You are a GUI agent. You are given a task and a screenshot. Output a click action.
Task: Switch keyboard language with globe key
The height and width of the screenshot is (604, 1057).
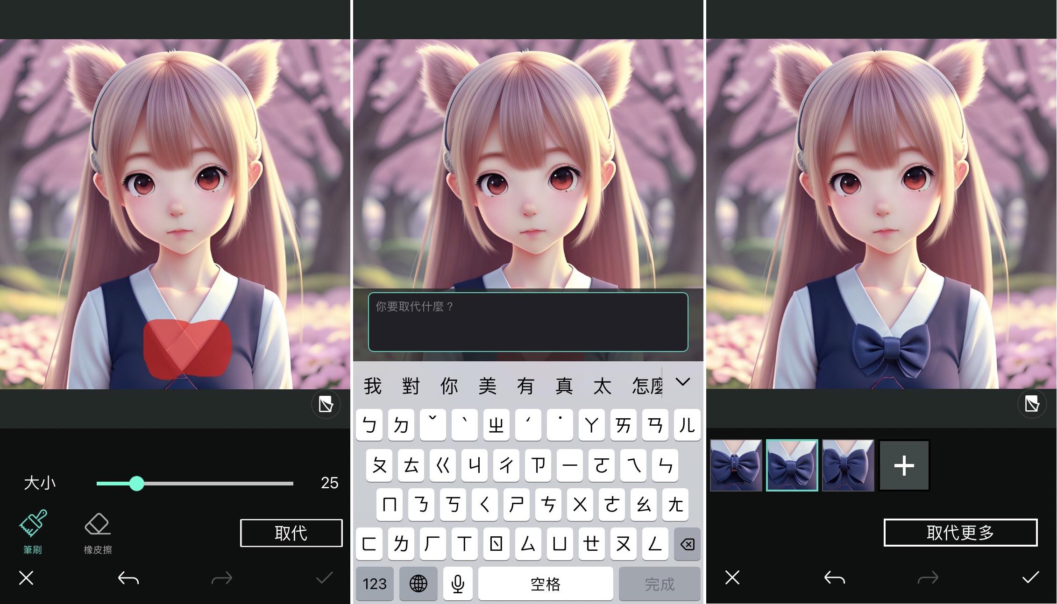click(418, 583)
